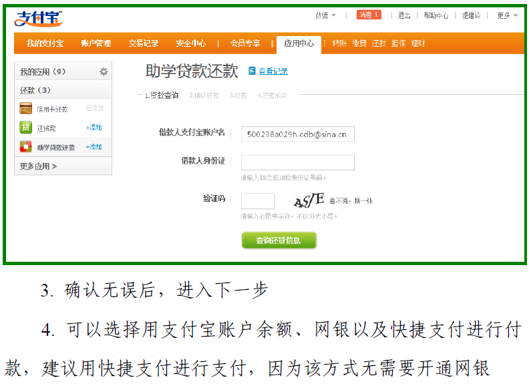Click the credit card repayment (信用卡还款) icon
This screenshot has width=529, height=386.
[x=26, y=108]
